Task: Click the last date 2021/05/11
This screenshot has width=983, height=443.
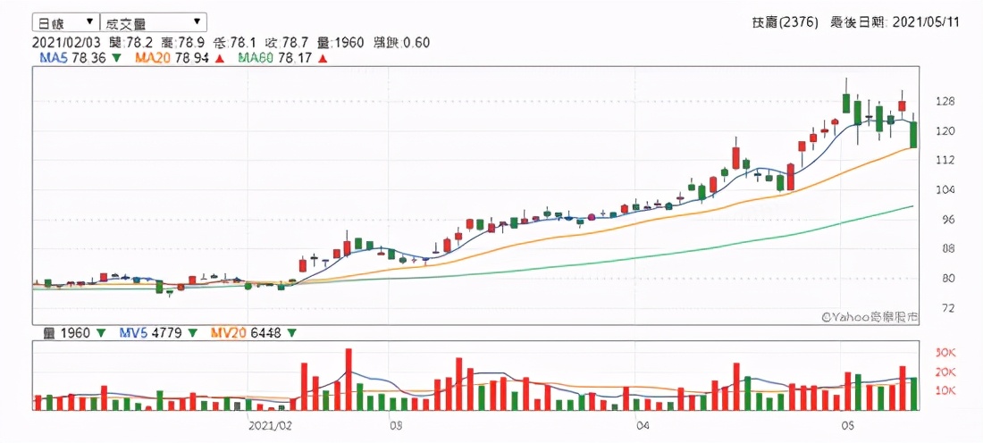Action: point(927,22)
